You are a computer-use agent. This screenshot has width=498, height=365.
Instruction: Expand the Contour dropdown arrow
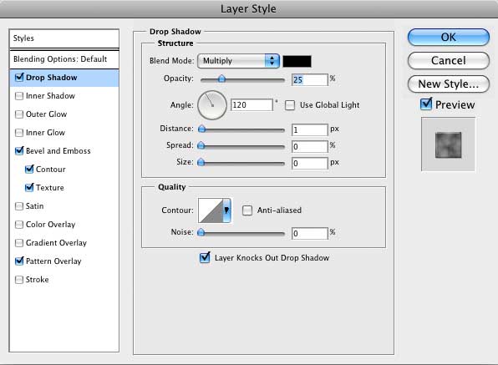226,210
